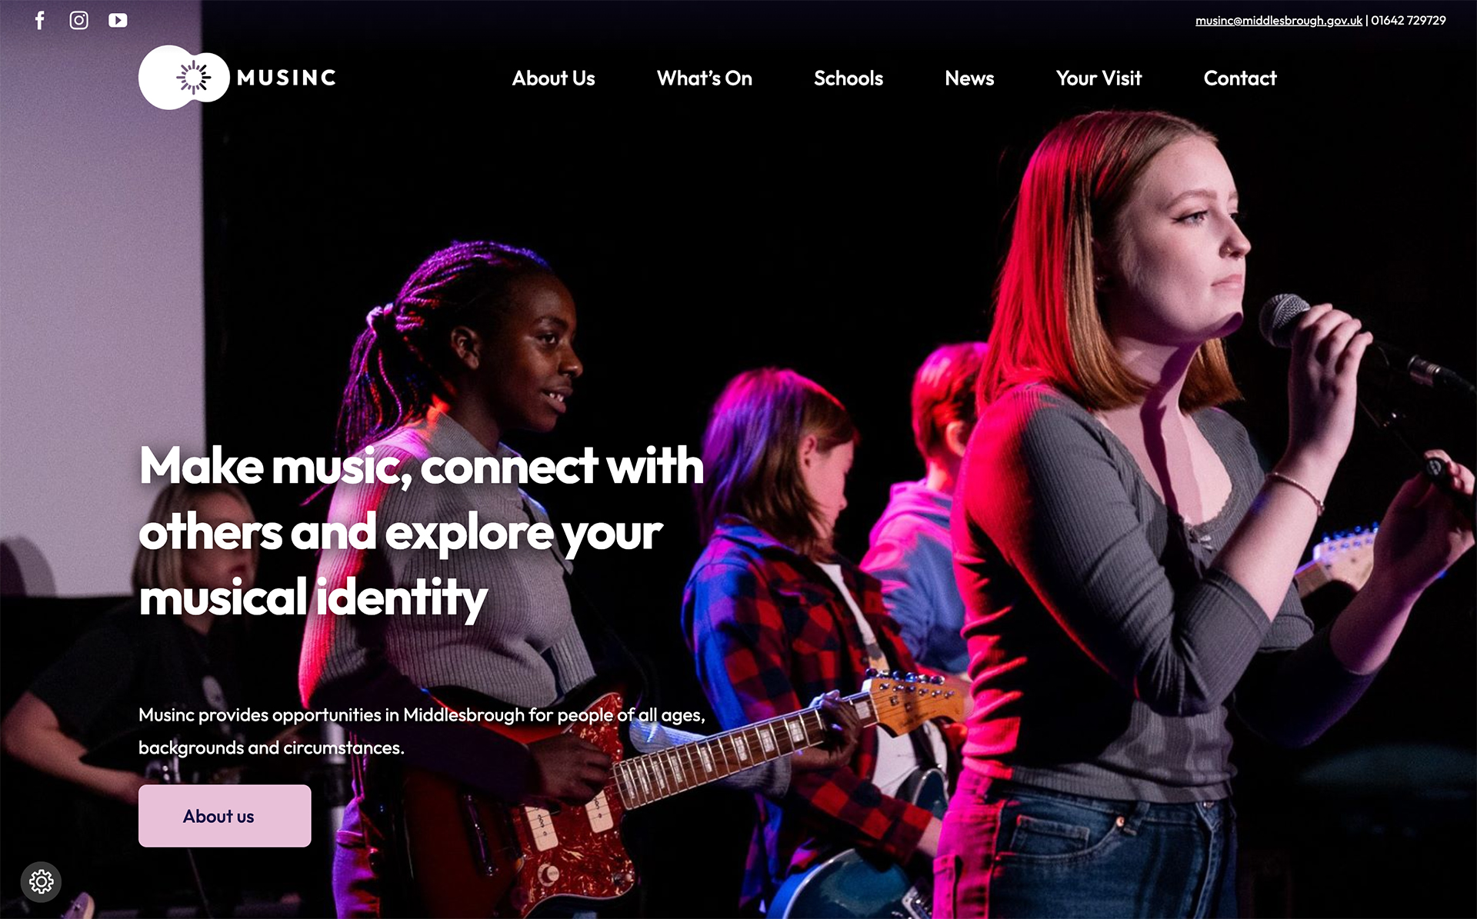Viewport: 1477px width, 919px height.
Task: Select Schools in the navigation bar
Action: coord(849,78)
